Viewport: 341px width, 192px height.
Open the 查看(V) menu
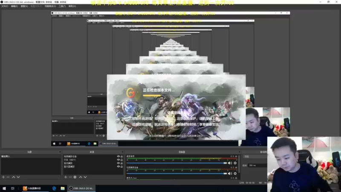[x=24, y=6]
